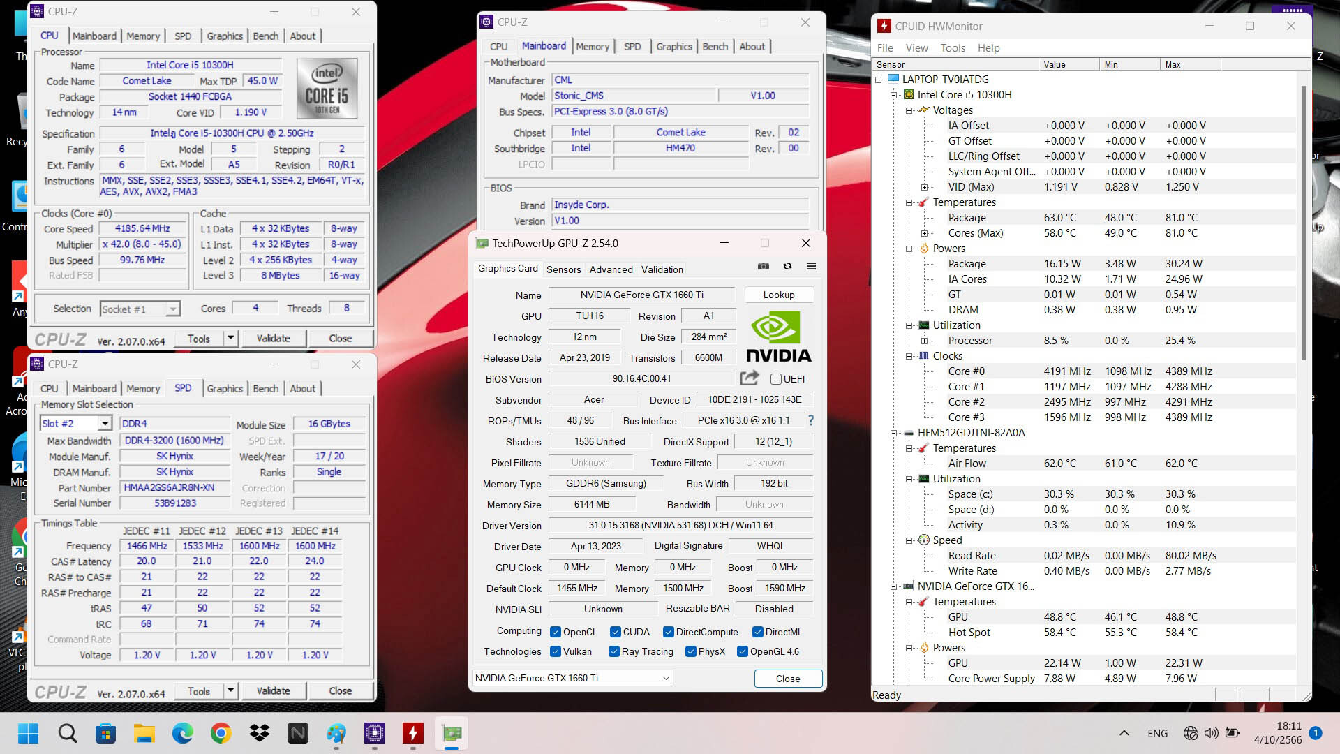Collapse the Voltages node in HWMonitor
The height and width of the screenshot is (754, 1340).
point(909,110)
